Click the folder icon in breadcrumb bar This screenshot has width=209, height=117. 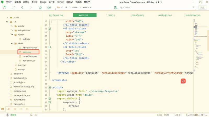pyautogui.click(x=58, y=8)
